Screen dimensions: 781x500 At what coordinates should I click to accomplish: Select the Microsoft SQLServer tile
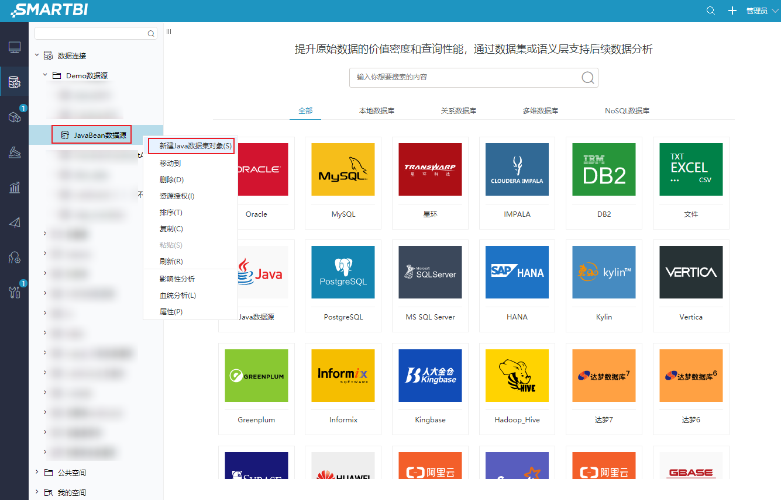click(430, 286)
